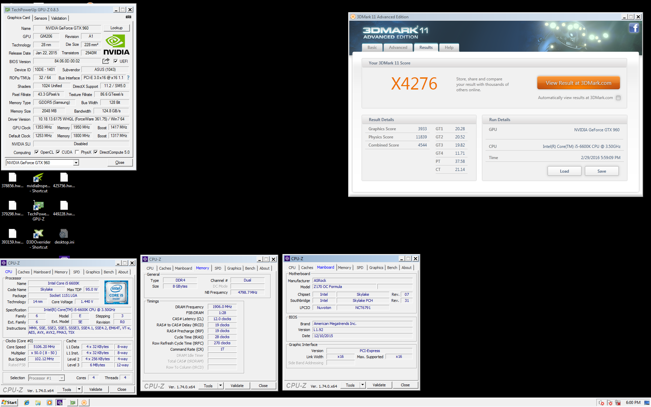This screenshot has width=651, height=407.
Task: Open the Action Center flag tray icon
Action: tap(610, 403)
